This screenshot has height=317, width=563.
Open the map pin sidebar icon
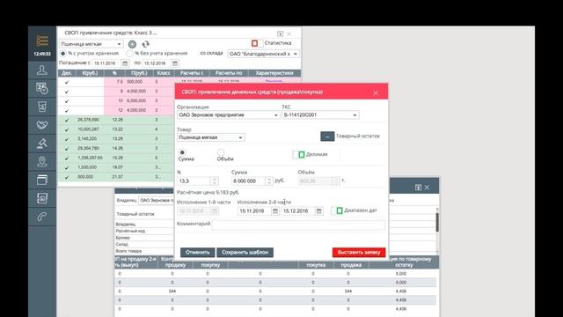point(42,161)
